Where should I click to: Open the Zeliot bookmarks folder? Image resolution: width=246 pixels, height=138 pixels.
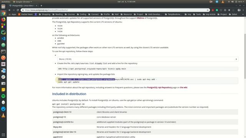tap(233, 14)
